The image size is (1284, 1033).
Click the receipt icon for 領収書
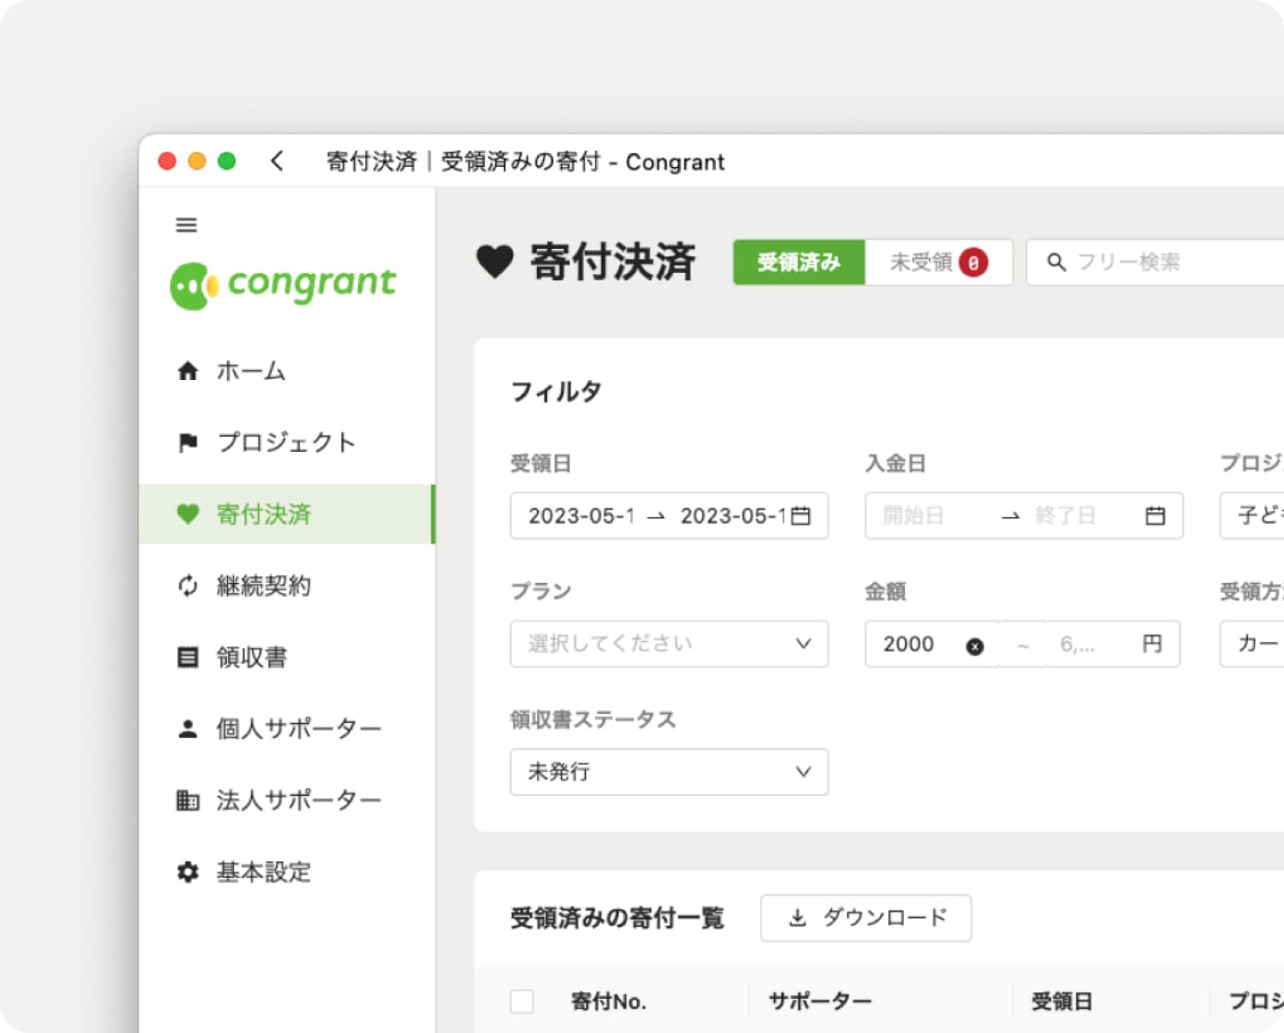(188, 657)
